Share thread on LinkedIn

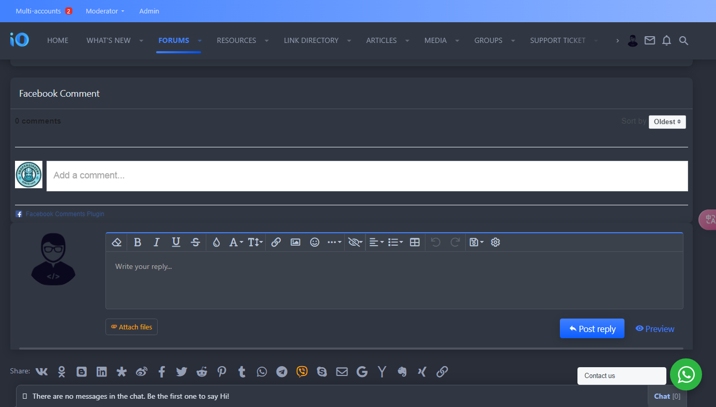(x=102, y=371)
